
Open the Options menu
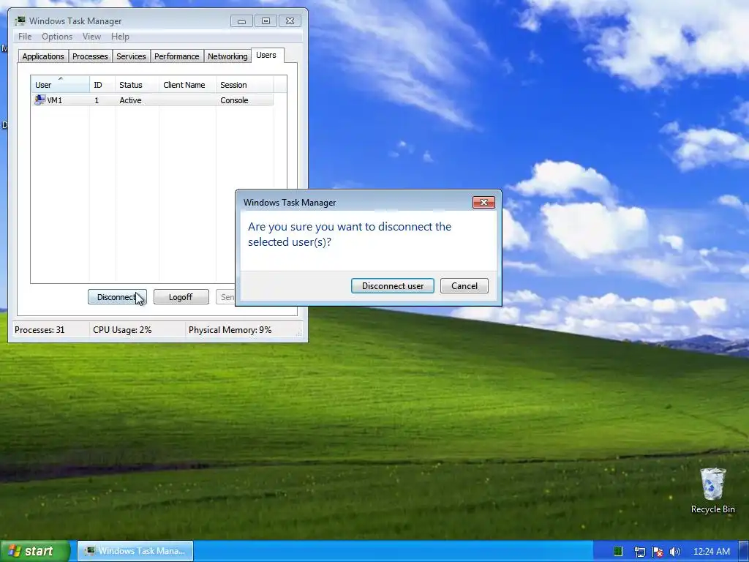pos(57,37)
